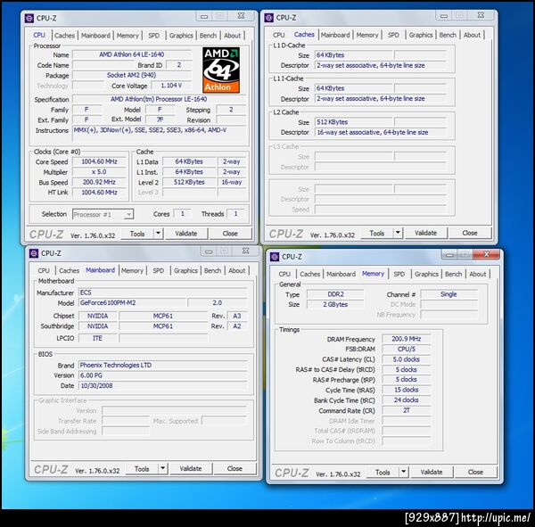Viewport: 535px width, 527px height.
Task: Click Validate in the Memory window
Action: tap(432, 472)
